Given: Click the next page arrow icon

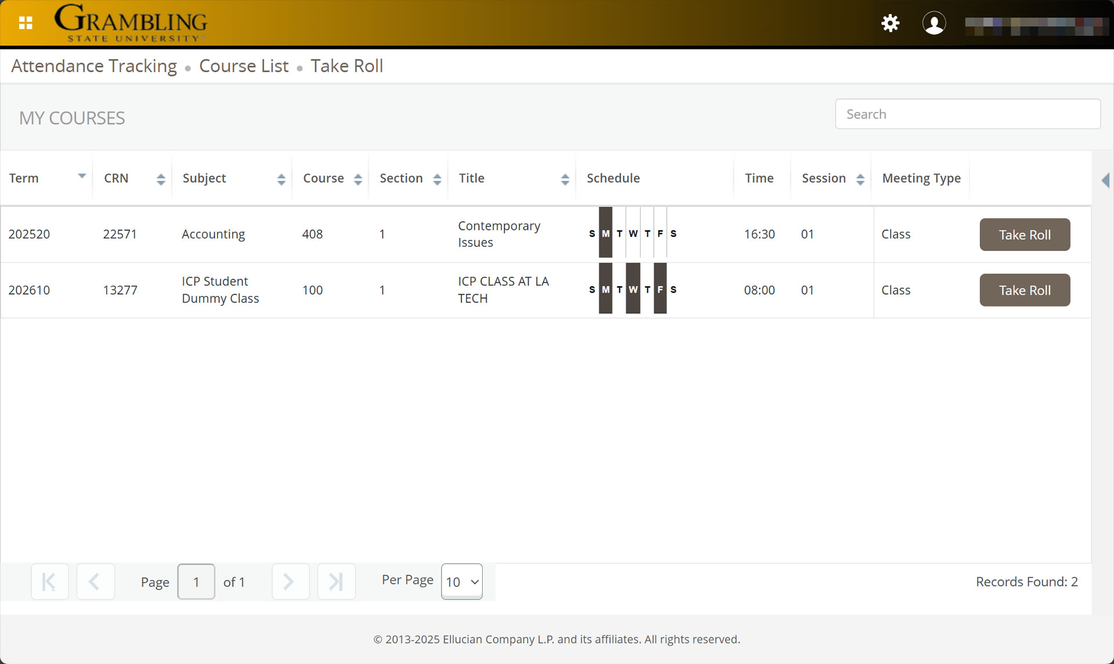Looking at the screenshot, I should coord(290,582).
